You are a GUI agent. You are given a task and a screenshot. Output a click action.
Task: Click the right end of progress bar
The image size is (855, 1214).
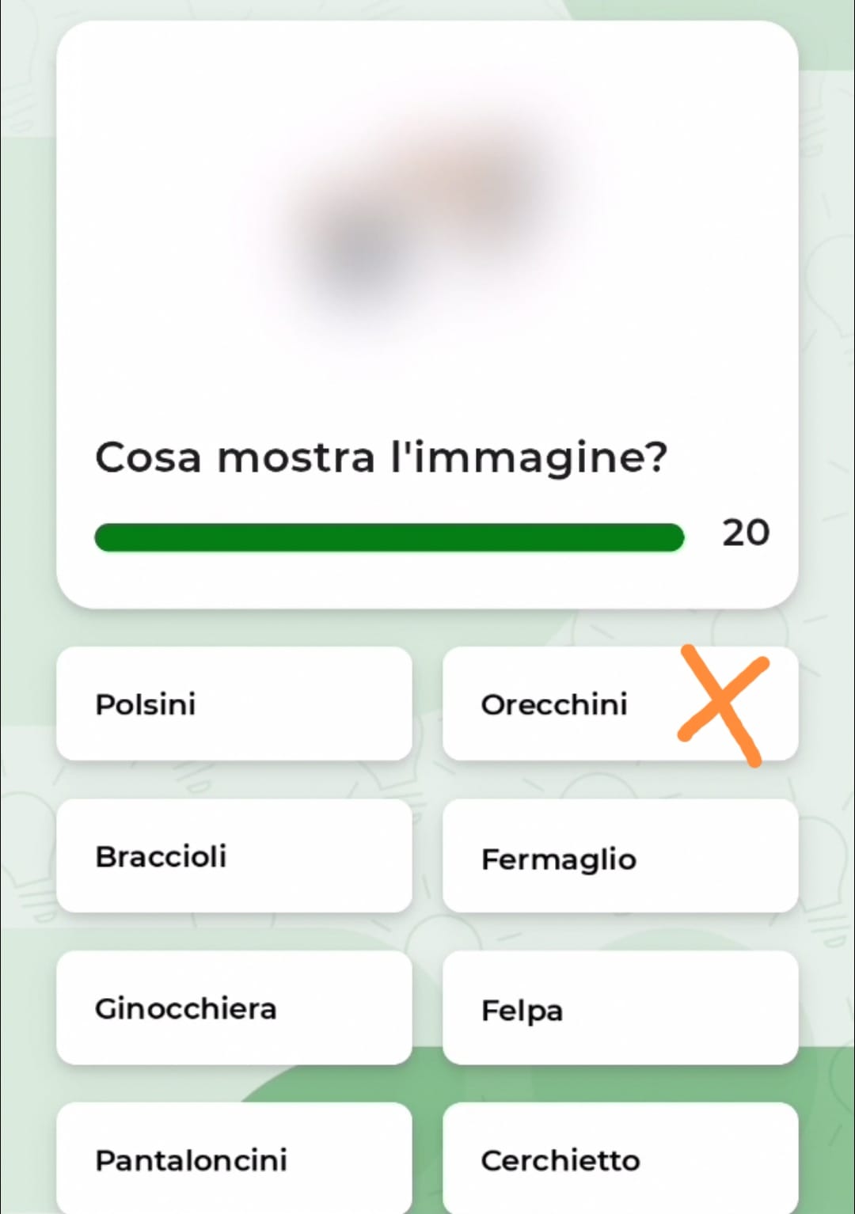point(671,537)
